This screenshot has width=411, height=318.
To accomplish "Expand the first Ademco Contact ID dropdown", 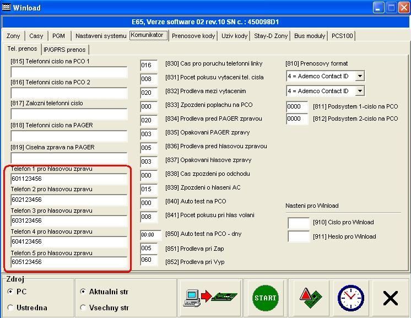I will [360, 76].
